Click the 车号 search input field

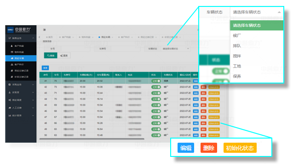pyautogui.click(x=76, y=49)
